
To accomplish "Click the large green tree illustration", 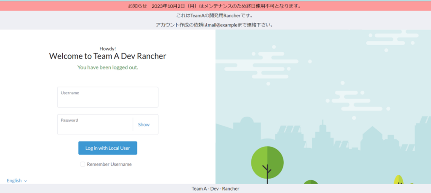I will (267, 162).
